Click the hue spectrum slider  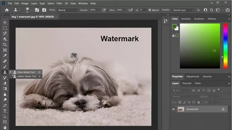[226, 46]
